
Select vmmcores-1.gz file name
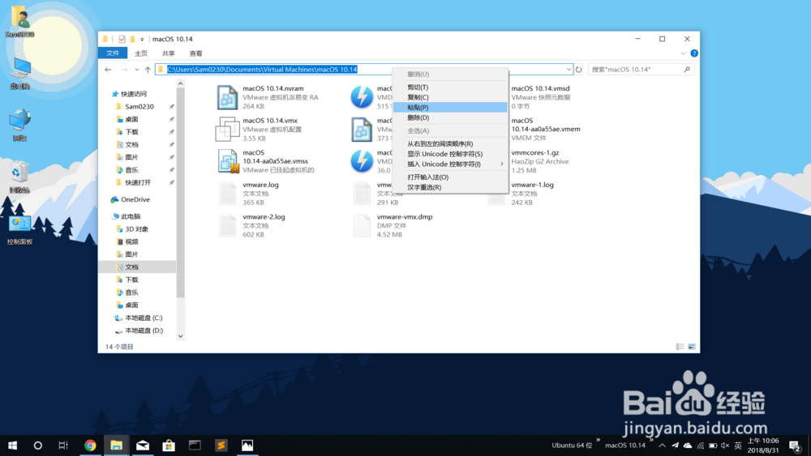click(x=534, y=153)
